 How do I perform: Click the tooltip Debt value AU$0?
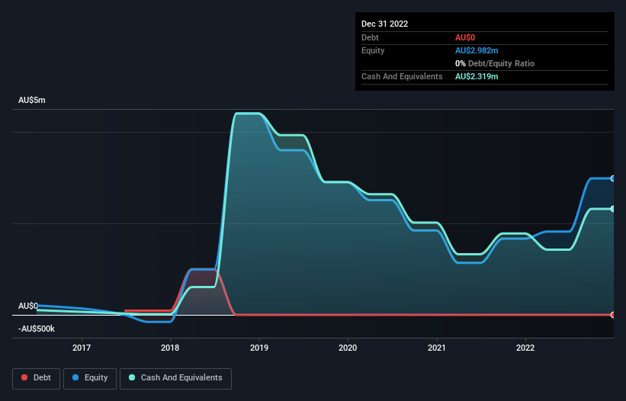point(465,37)
